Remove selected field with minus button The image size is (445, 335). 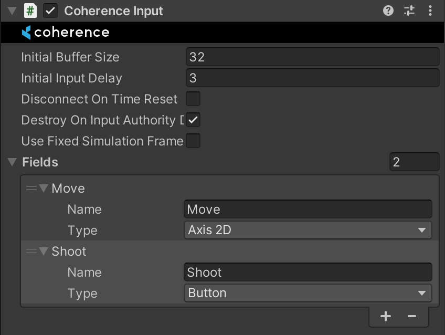(412, 316)
